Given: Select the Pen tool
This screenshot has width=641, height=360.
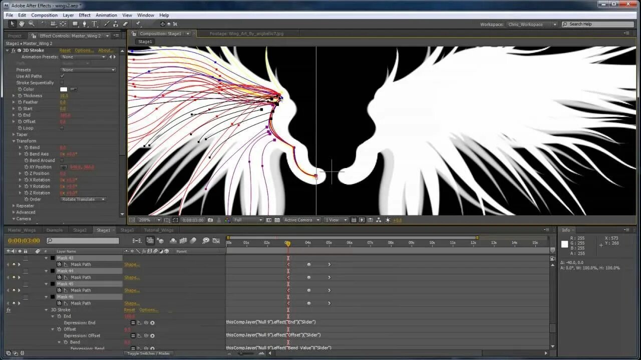Looking at the screenshot, I should pyautogui.click(x=84, y=24).
